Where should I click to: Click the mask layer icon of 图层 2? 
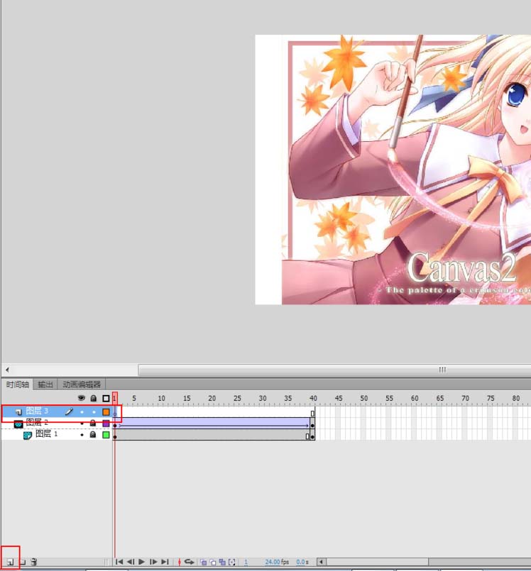(x=18, y=424)
